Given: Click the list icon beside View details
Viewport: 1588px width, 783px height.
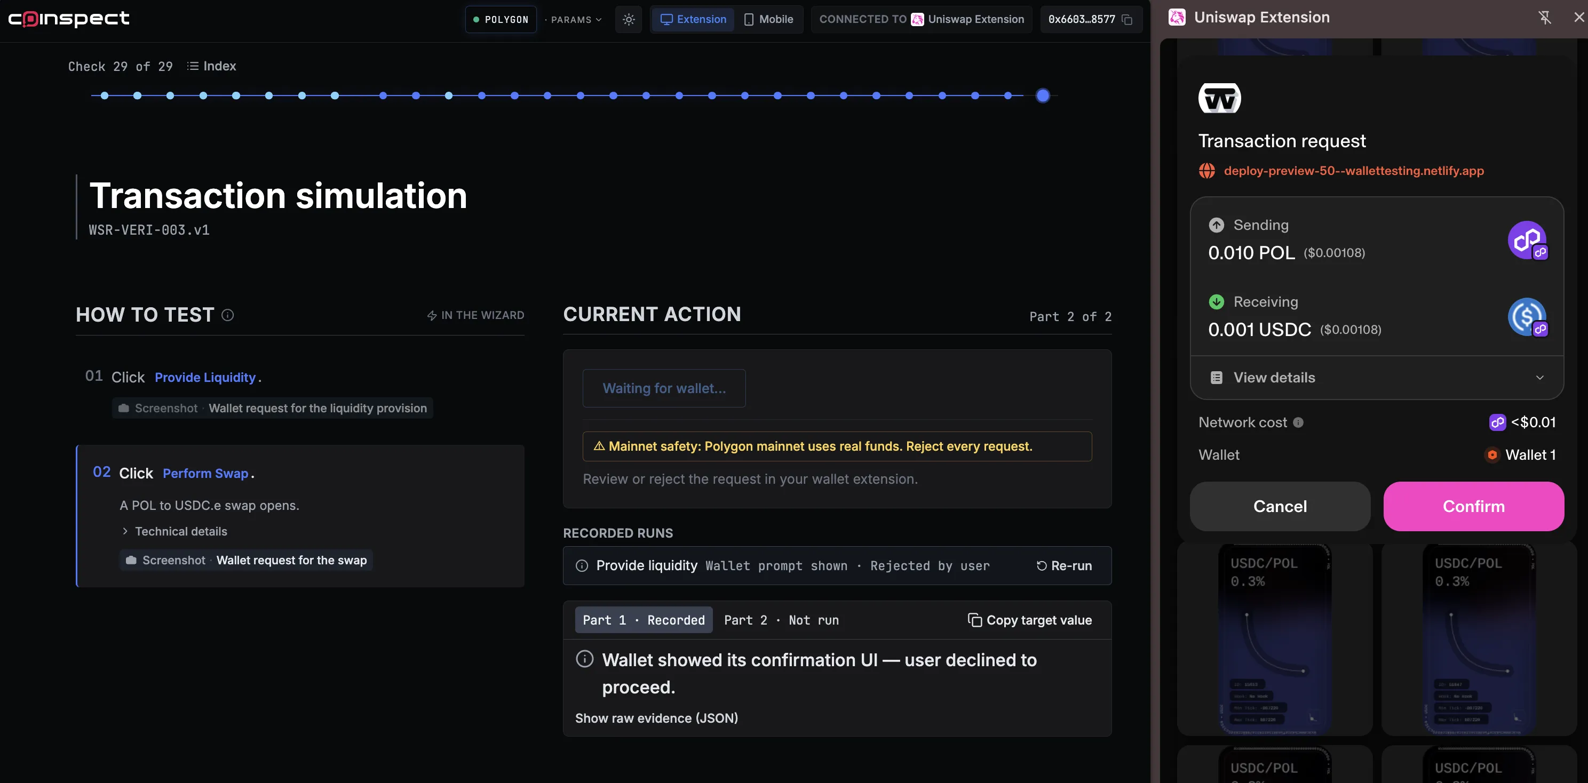Looking at the screenshot, I should coord(1216,378).
